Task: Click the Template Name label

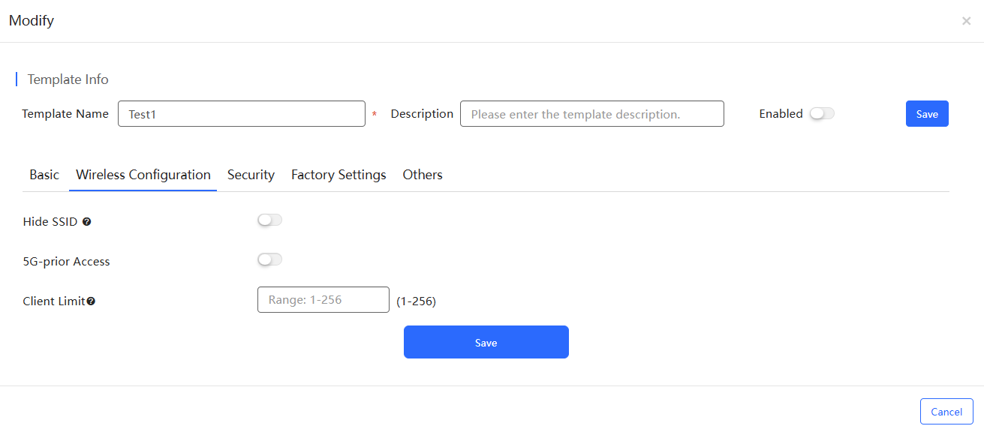Action: 65,114
